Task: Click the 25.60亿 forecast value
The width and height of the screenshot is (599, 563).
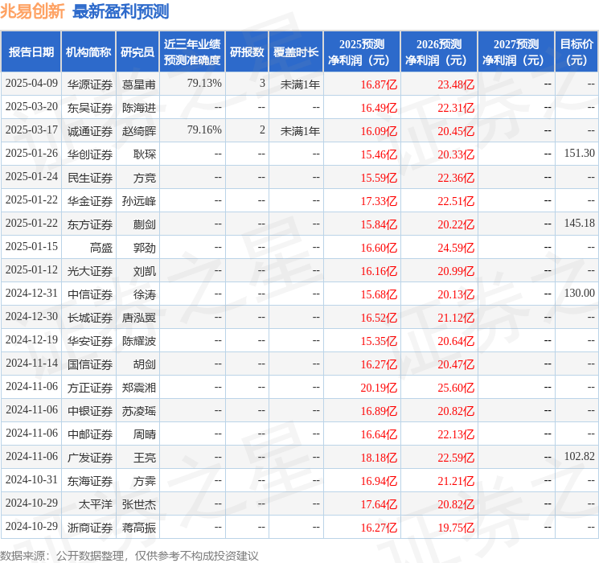Action: 456,388
